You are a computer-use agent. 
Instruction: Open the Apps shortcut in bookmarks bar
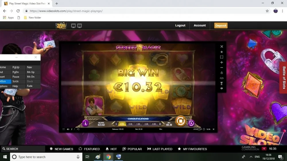click(8, 17)
